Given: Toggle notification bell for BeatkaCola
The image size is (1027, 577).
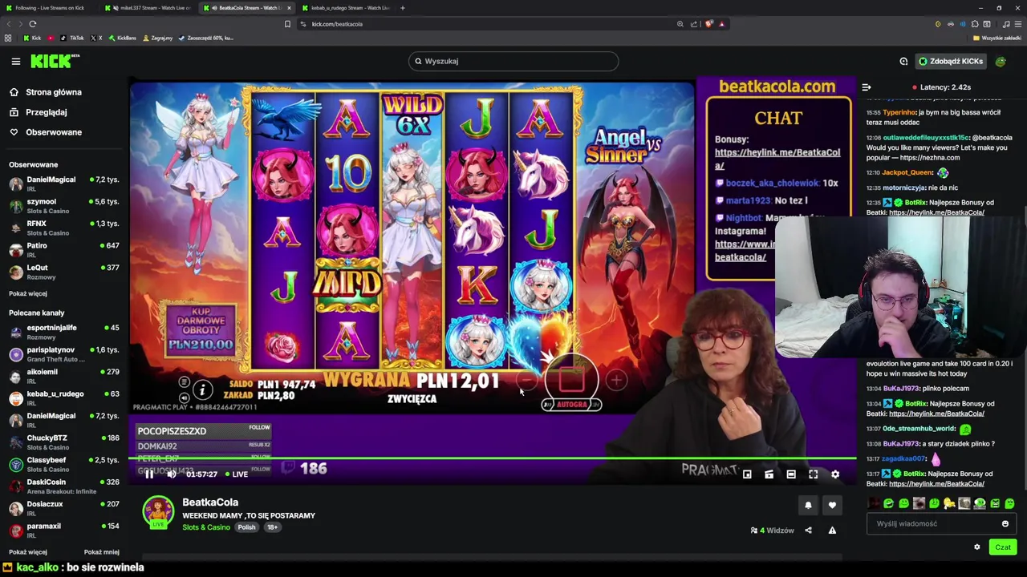Looking at the screenshot, I should coord(808,505).
